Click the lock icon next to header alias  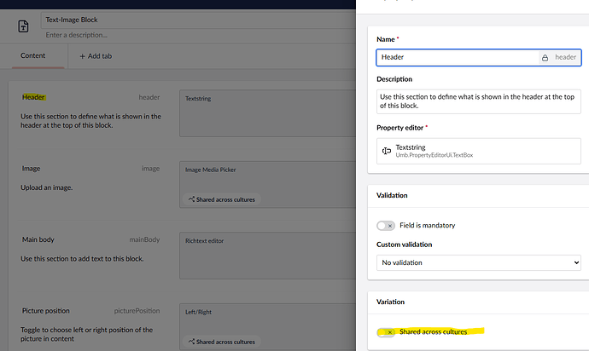tap(544, 57)
